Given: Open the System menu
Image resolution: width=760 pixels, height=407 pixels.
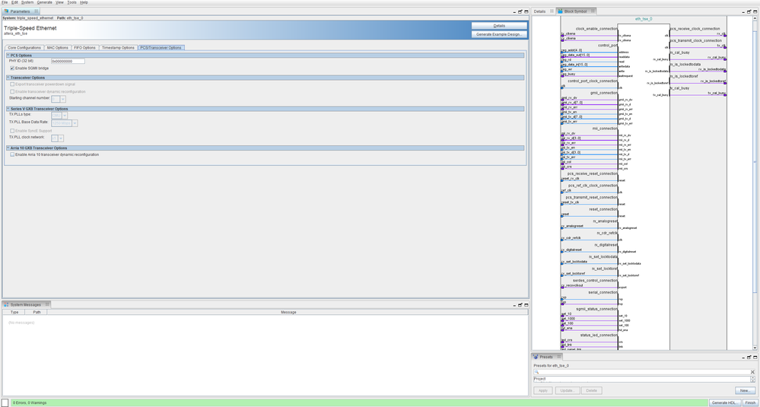Looking at the screenshot, I should tap(27, 2).
